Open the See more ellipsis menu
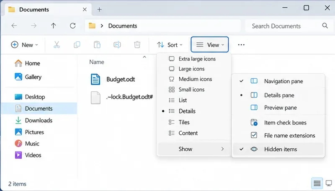The width and height of the screenshot is (335, 191). pyautogui.click(x=241, y=45)
